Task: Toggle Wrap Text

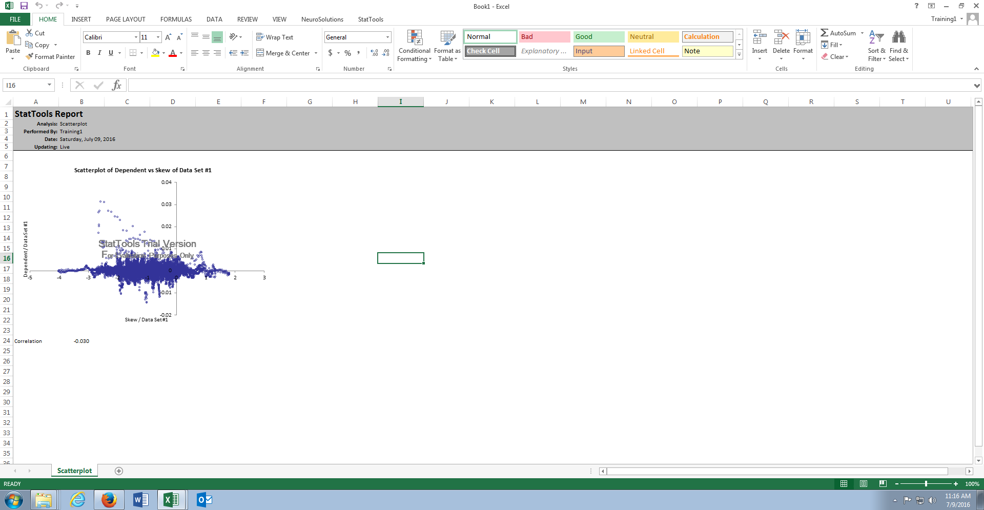Action: coord(275,37)
